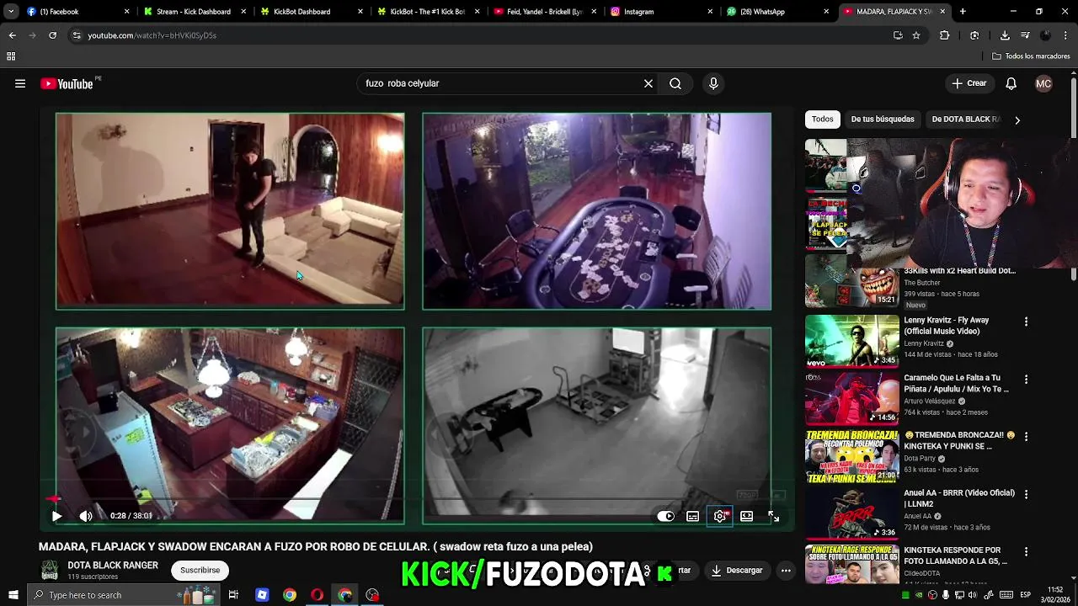Image resolution: width=1078 pixels, height=606 pixels.
Task: Open the Crear button
Action: (x=969, y=83)
